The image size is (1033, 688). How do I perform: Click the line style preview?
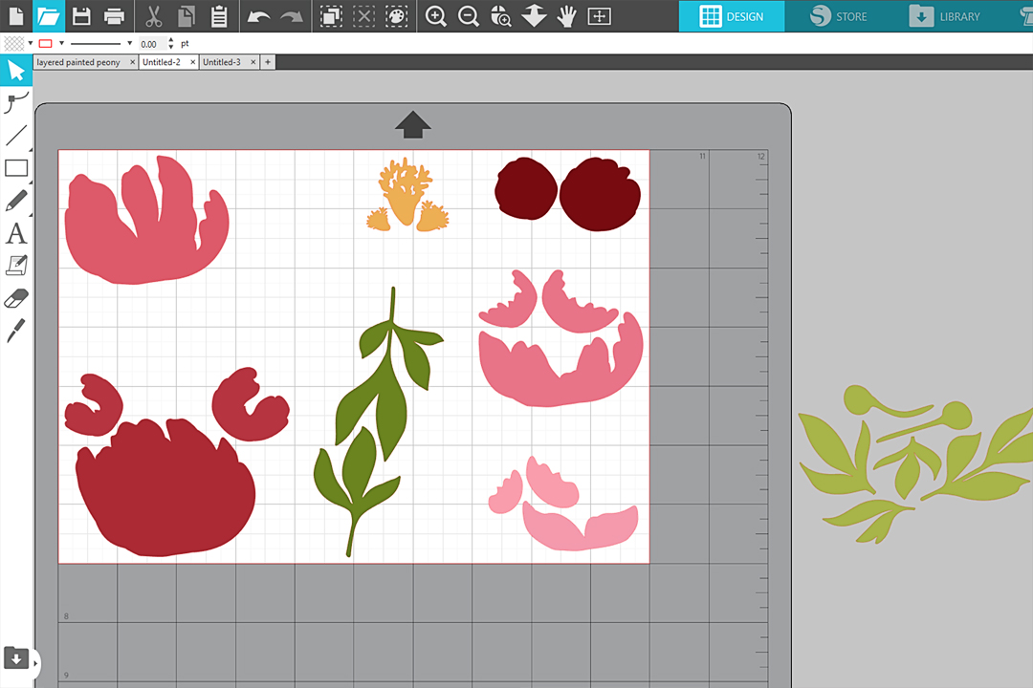(x=96, y=43)
